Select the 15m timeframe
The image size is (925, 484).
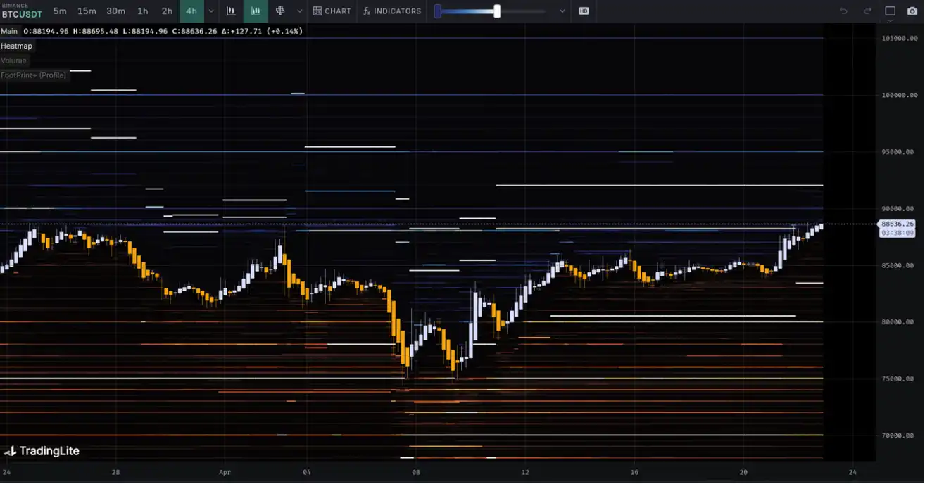(87, 11)
